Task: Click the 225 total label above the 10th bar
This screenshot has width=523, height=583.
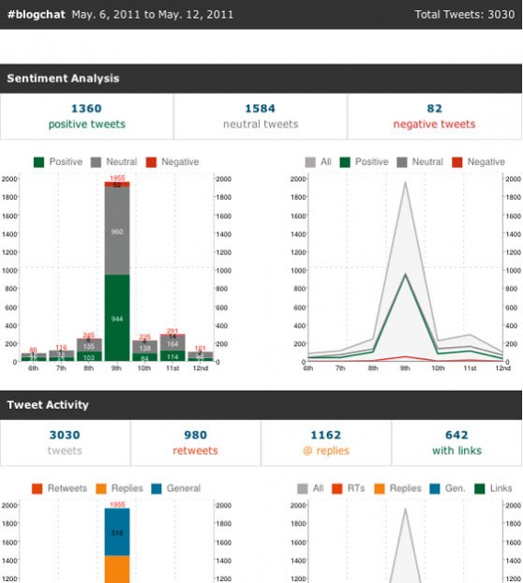Action: click(x=145, y=336)
